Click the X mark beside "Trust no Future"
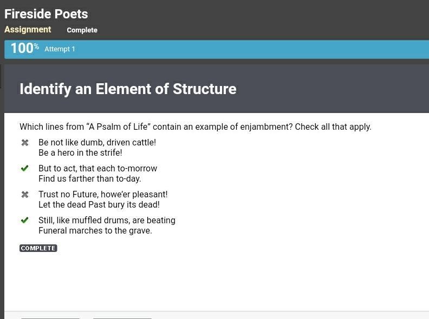This screenshot has height=319, width=429. click(x=25, y=194)
